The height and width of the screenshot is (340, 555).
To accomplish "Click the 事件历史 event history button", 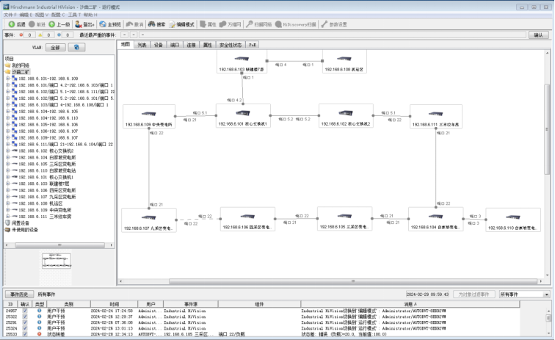I will 18,294.
